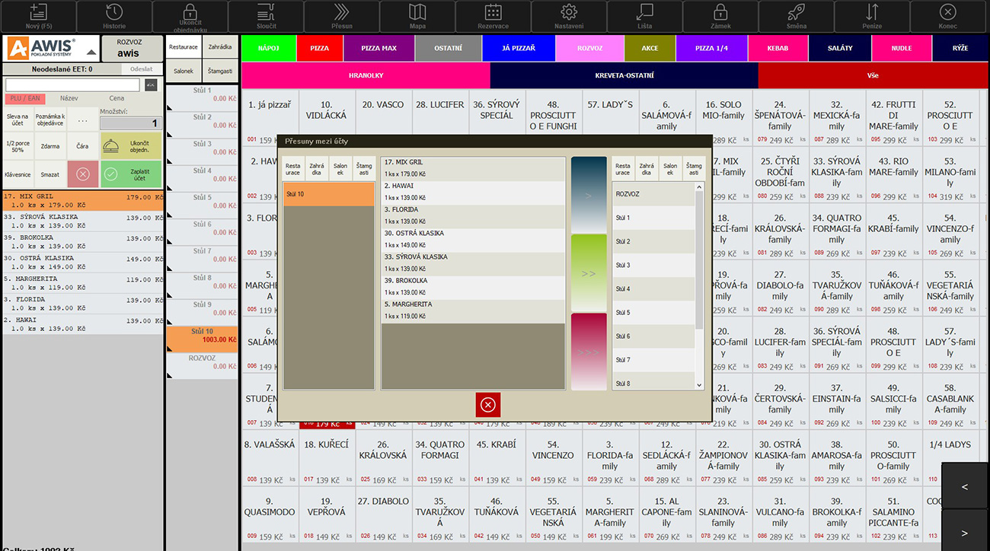The width and height of the screenshot is (990, 551).
Task: Select the PIZZA MAX category tab
Action: point(378,48)
